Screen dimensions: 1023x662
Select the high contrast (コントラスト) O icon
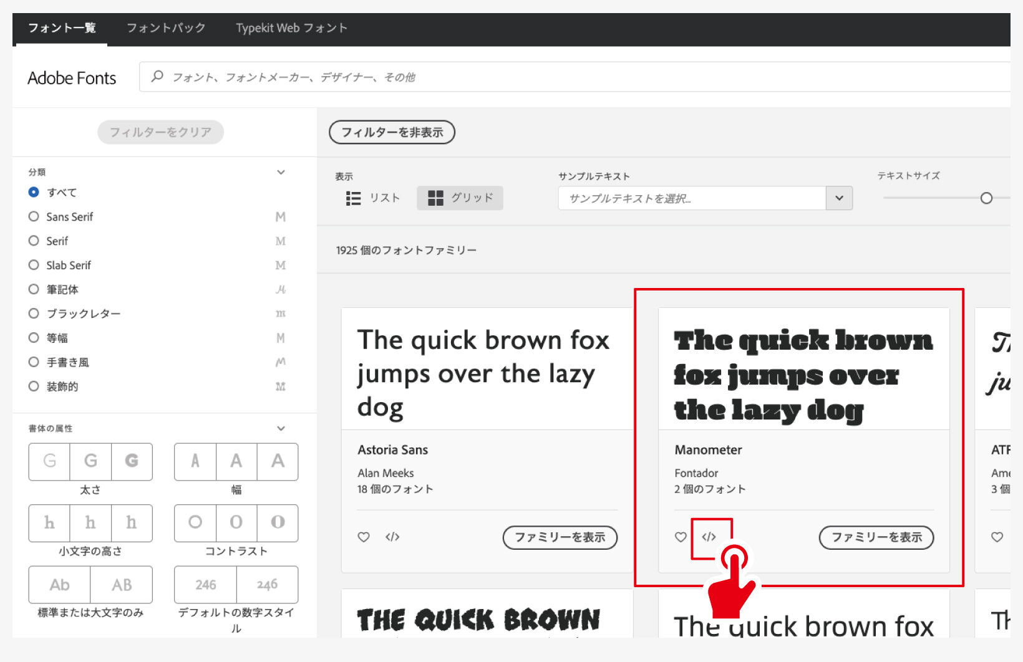(x=277, y=522)
